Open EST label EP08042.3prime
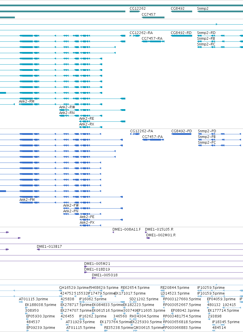Screen dimensions: 243x332 185,310
